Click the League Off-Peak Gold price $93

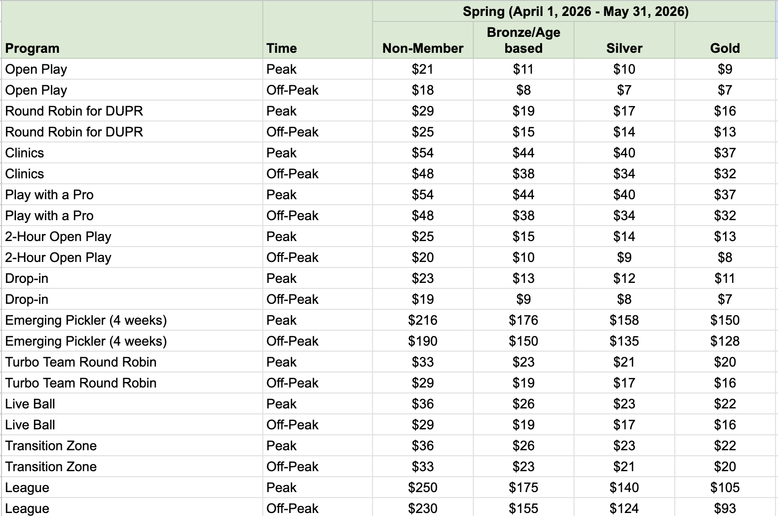(725, 508)
